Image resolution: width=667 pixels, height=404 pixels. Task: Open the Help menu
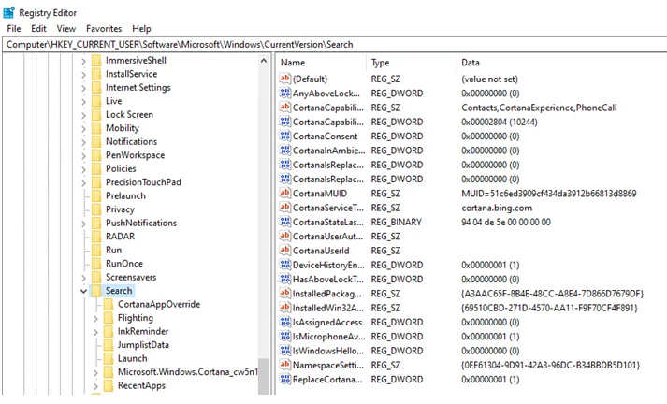141,28
